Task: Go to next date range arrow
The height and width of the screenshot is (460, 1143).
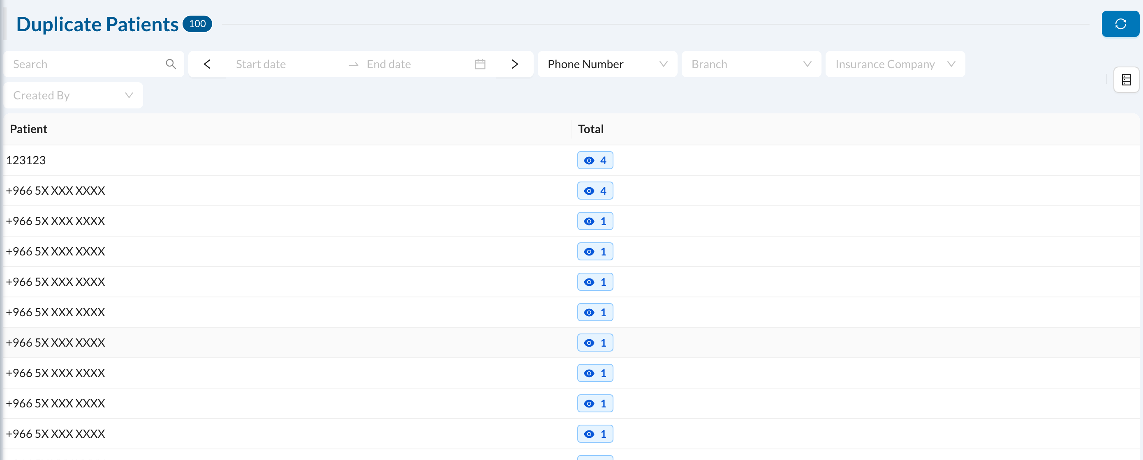Action: tap(515, 64)
